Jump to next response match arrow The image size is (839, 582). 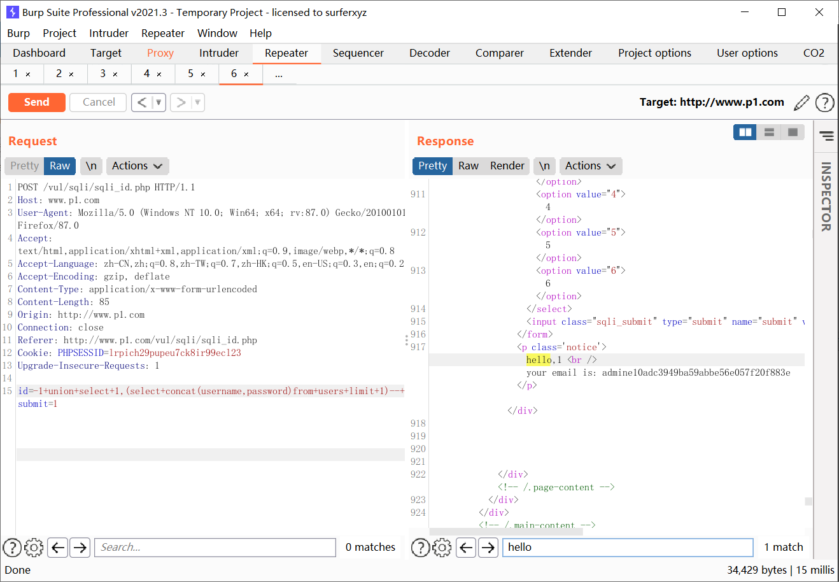click(488, 547)
